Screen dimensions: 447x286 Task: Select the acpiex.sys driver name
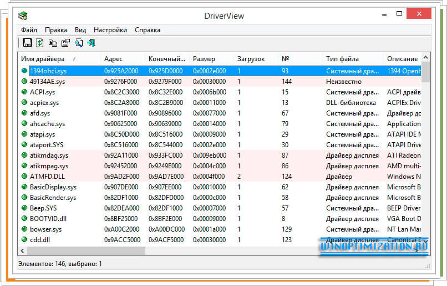click(x=44, y=103)
